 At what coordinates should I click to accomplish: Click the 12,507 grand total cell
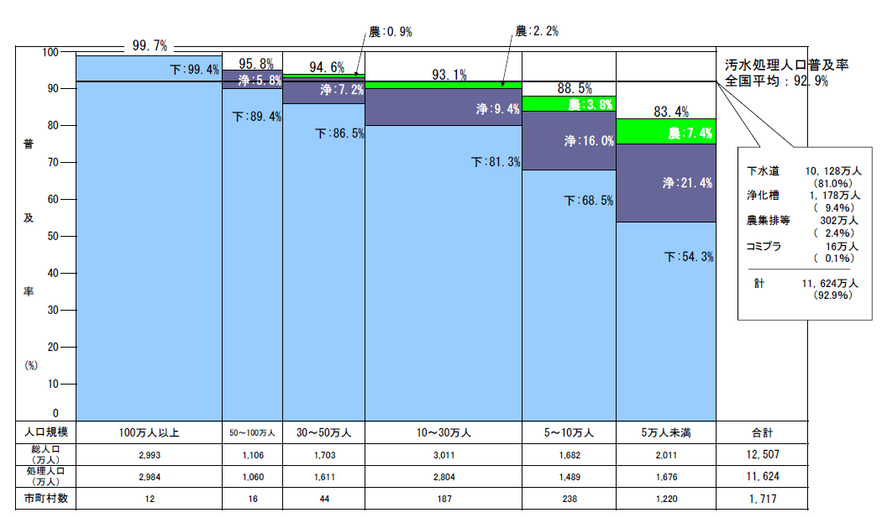763,454
